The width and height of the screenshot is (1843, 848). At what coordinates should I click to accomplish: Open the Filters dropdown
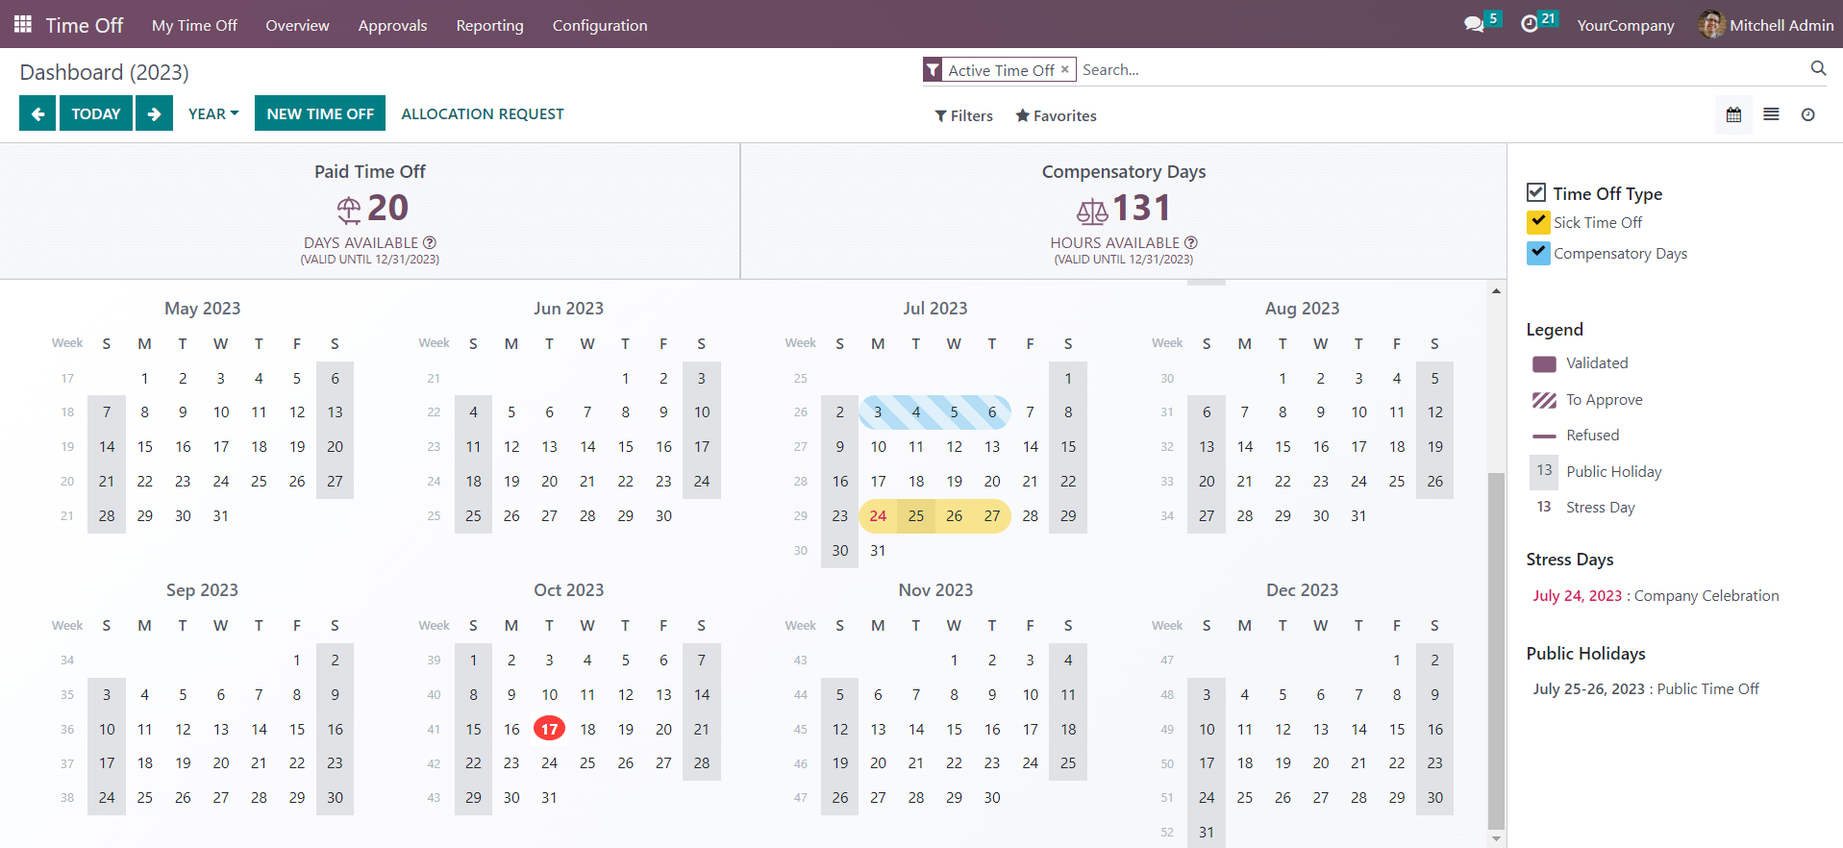pos(963,115)
